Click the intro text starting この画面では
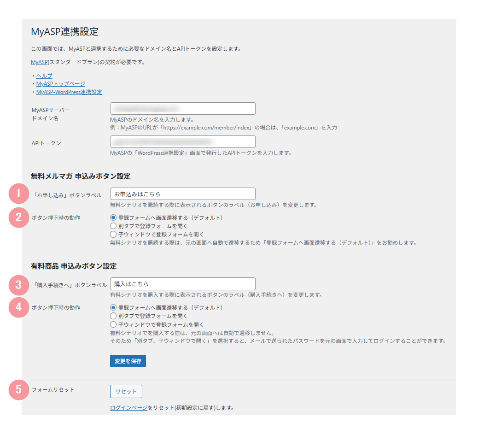 tap(137, 49)
